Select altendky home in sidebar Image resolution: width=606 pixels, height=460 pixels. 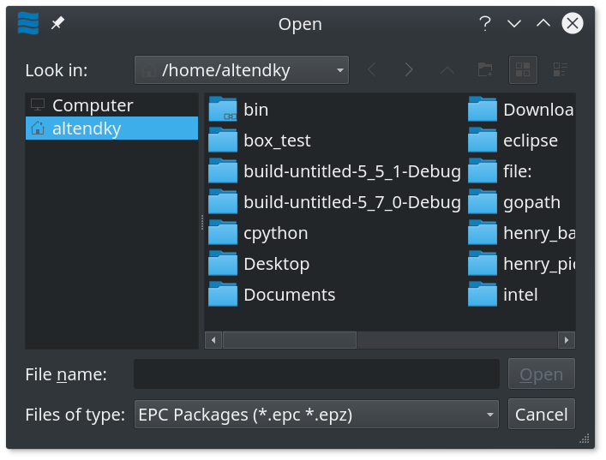point(111,128)
